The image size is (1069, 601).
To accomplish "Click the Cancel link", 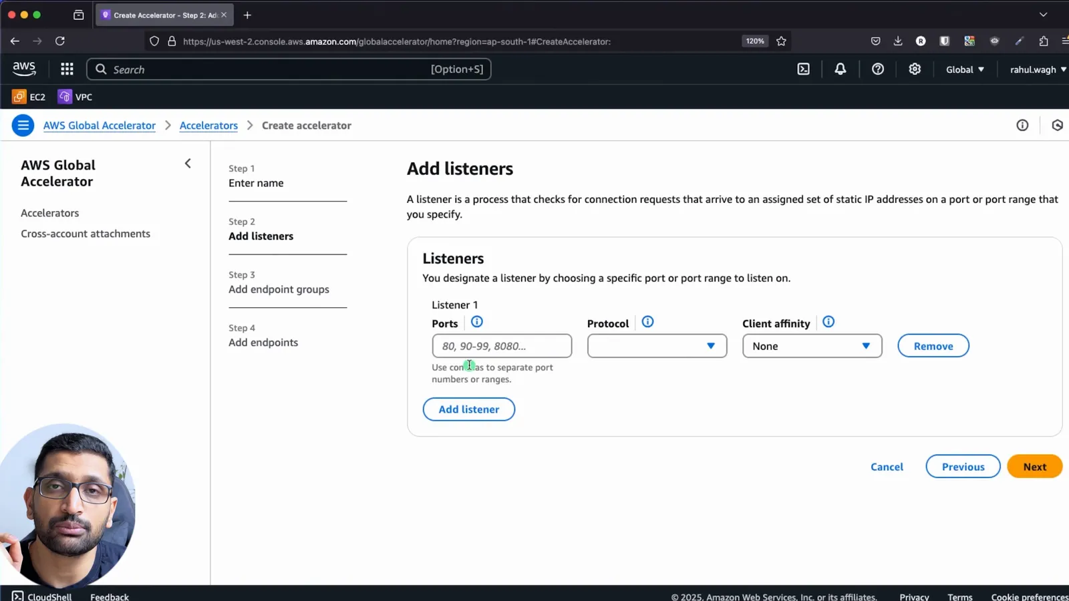I will click(x=887, y=467).
